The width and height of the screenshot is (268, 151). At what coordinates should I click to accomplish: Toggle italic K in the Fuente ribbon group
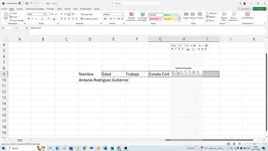32,18
